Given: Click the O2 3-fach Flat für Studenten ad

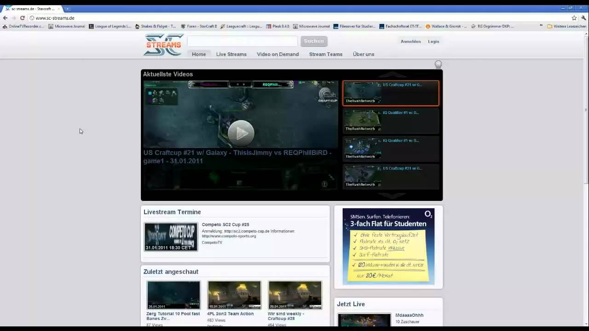Looking at the screenshot, I should [388, 246].
